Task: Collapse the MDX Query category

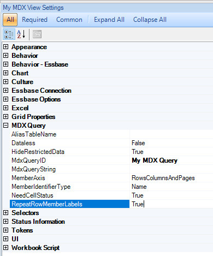Action: (6, 126)
